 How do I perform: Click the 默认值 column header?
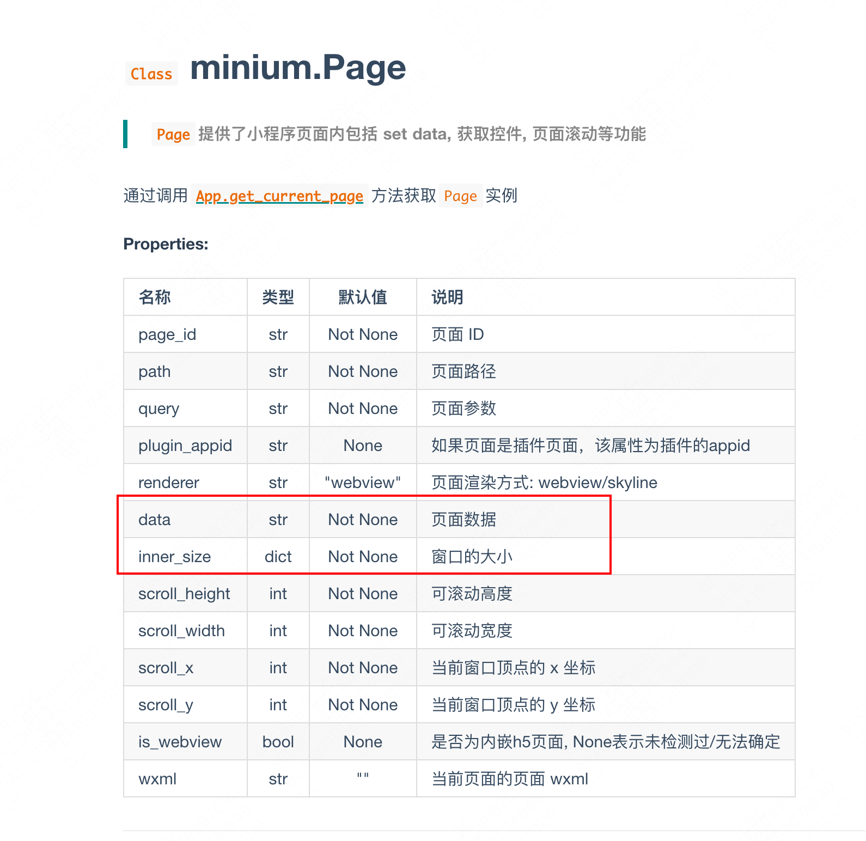(363, 297)
